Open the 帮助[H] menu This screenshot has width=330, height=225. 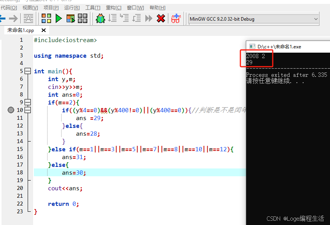click(157, 8)
